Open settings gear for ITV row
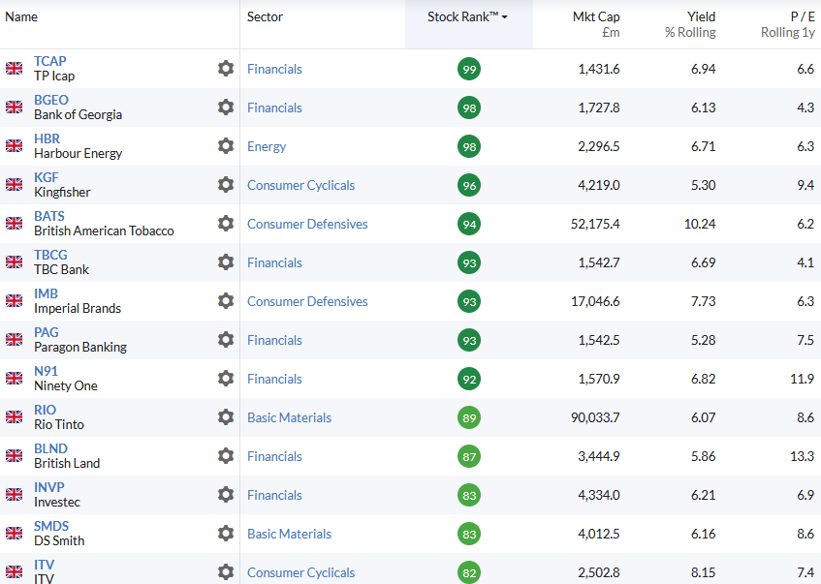 coord(226,571)
